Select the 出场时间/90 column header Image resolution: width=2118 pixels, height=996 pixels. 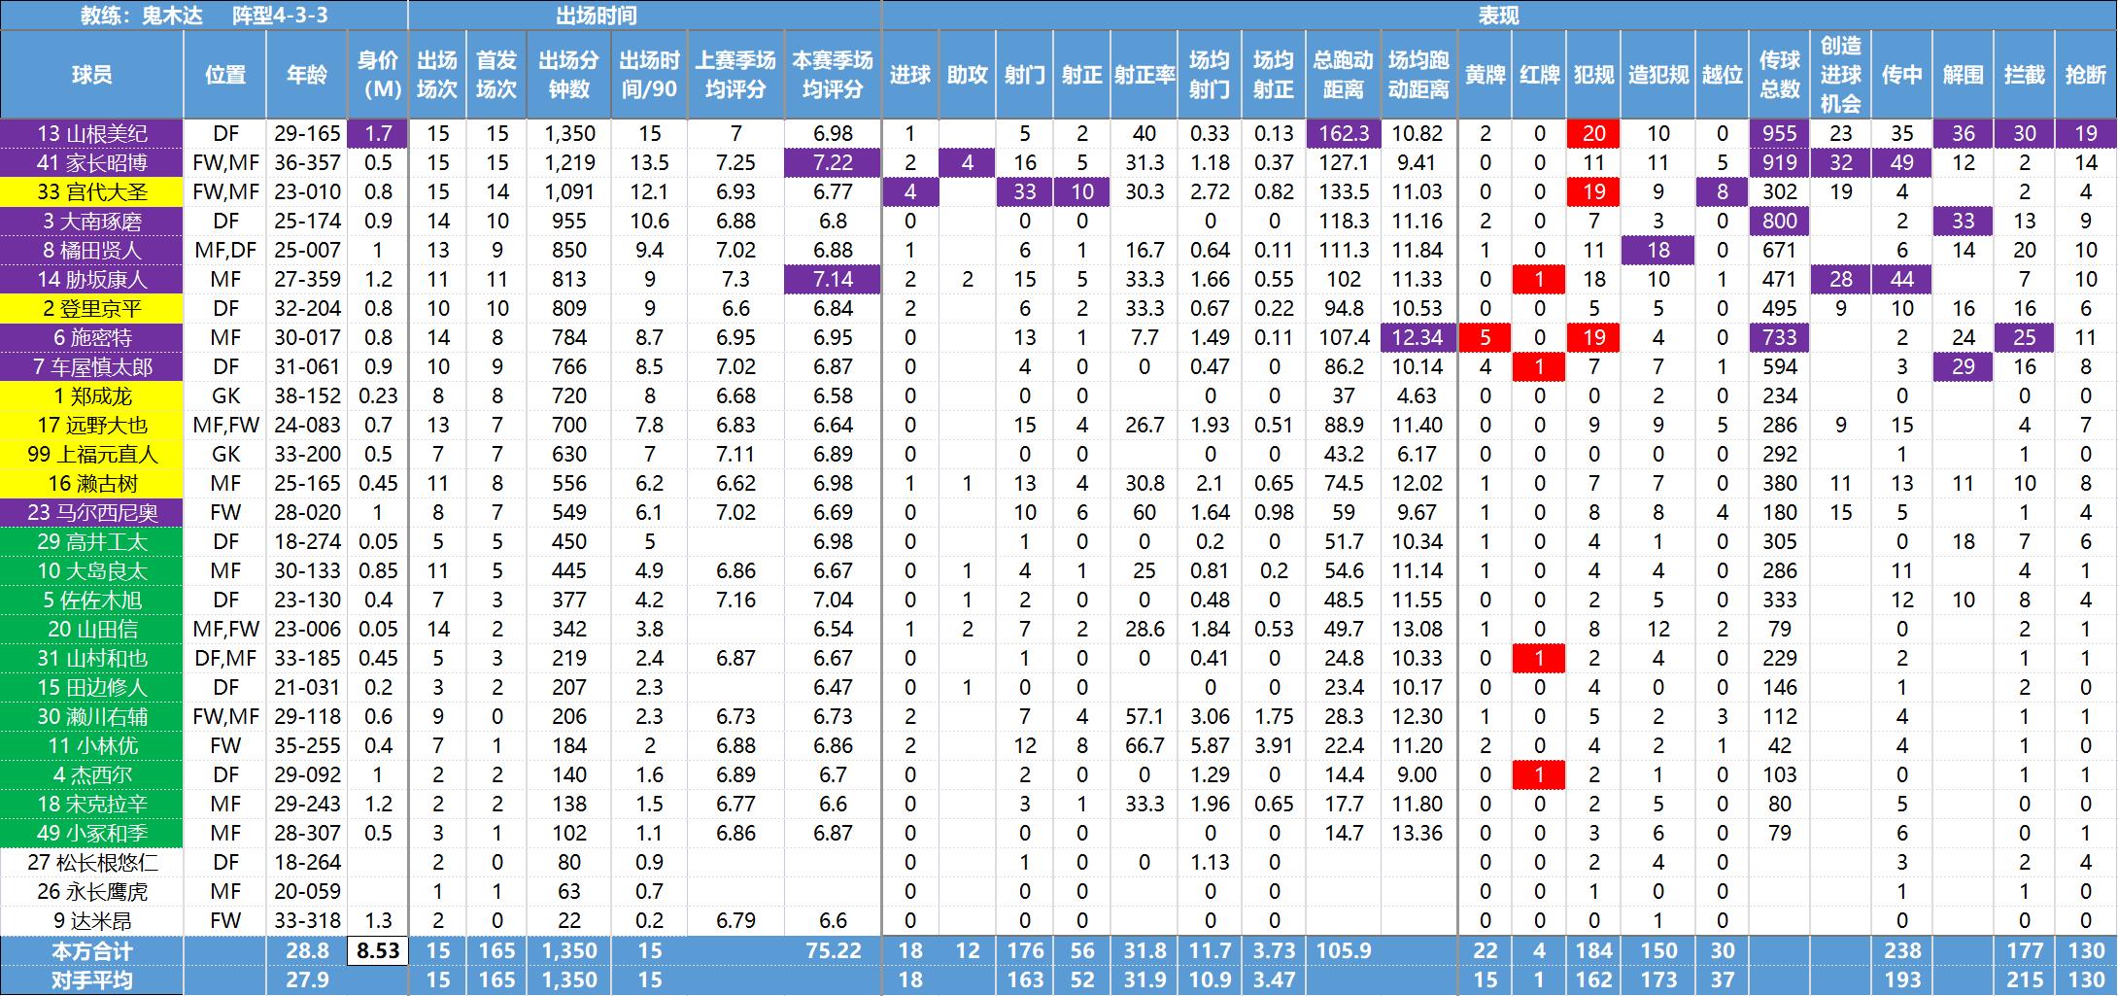[650, 75]
